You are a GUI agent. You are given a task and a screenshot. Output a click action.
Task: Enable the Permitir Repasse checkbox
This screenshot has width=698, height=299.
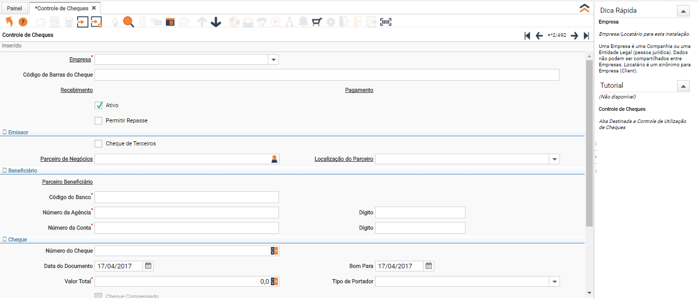(x=99, y=121)
